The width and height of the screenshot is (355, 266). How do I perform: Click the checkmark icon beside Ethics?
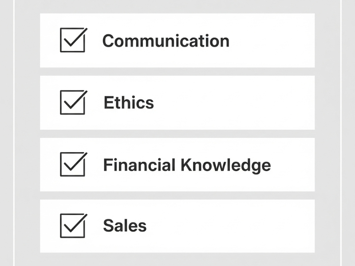coord(73,102)
